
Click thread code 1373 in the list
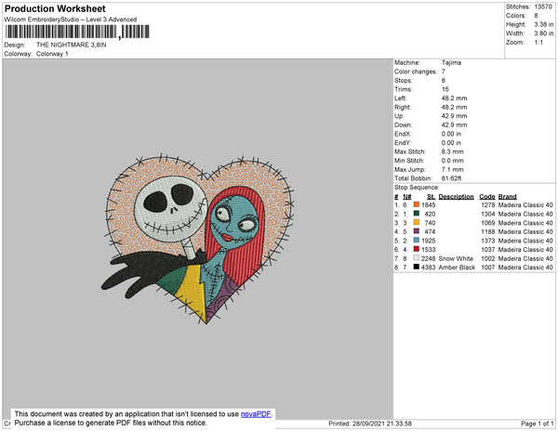point(488,241)
